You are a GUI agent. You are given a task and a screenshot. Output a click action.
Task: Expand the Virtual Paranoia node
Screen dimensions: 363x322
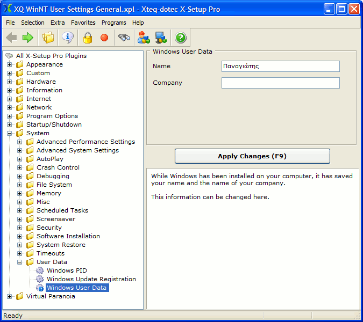pos(9,296)
